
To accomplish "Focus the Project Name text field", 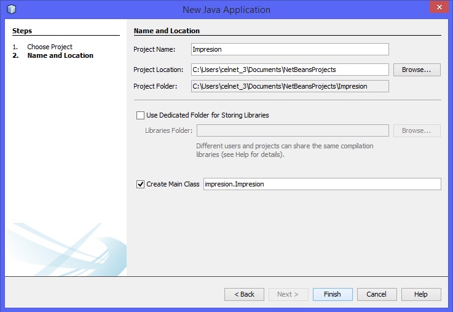I will click(x=290, y=49).
